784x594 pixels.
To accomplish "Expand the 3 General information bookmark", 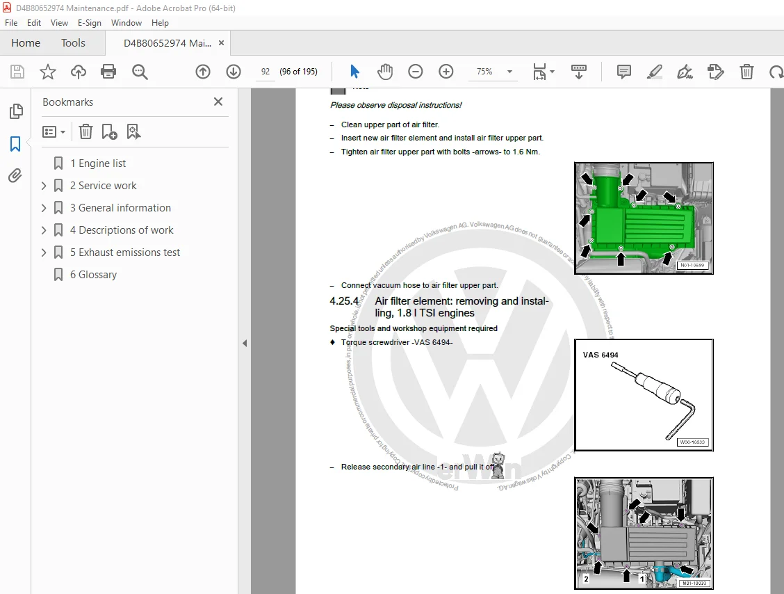I will [44, 208].
